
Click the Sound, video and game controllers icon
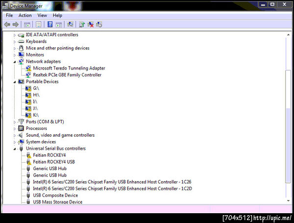[x=21, y=135]
